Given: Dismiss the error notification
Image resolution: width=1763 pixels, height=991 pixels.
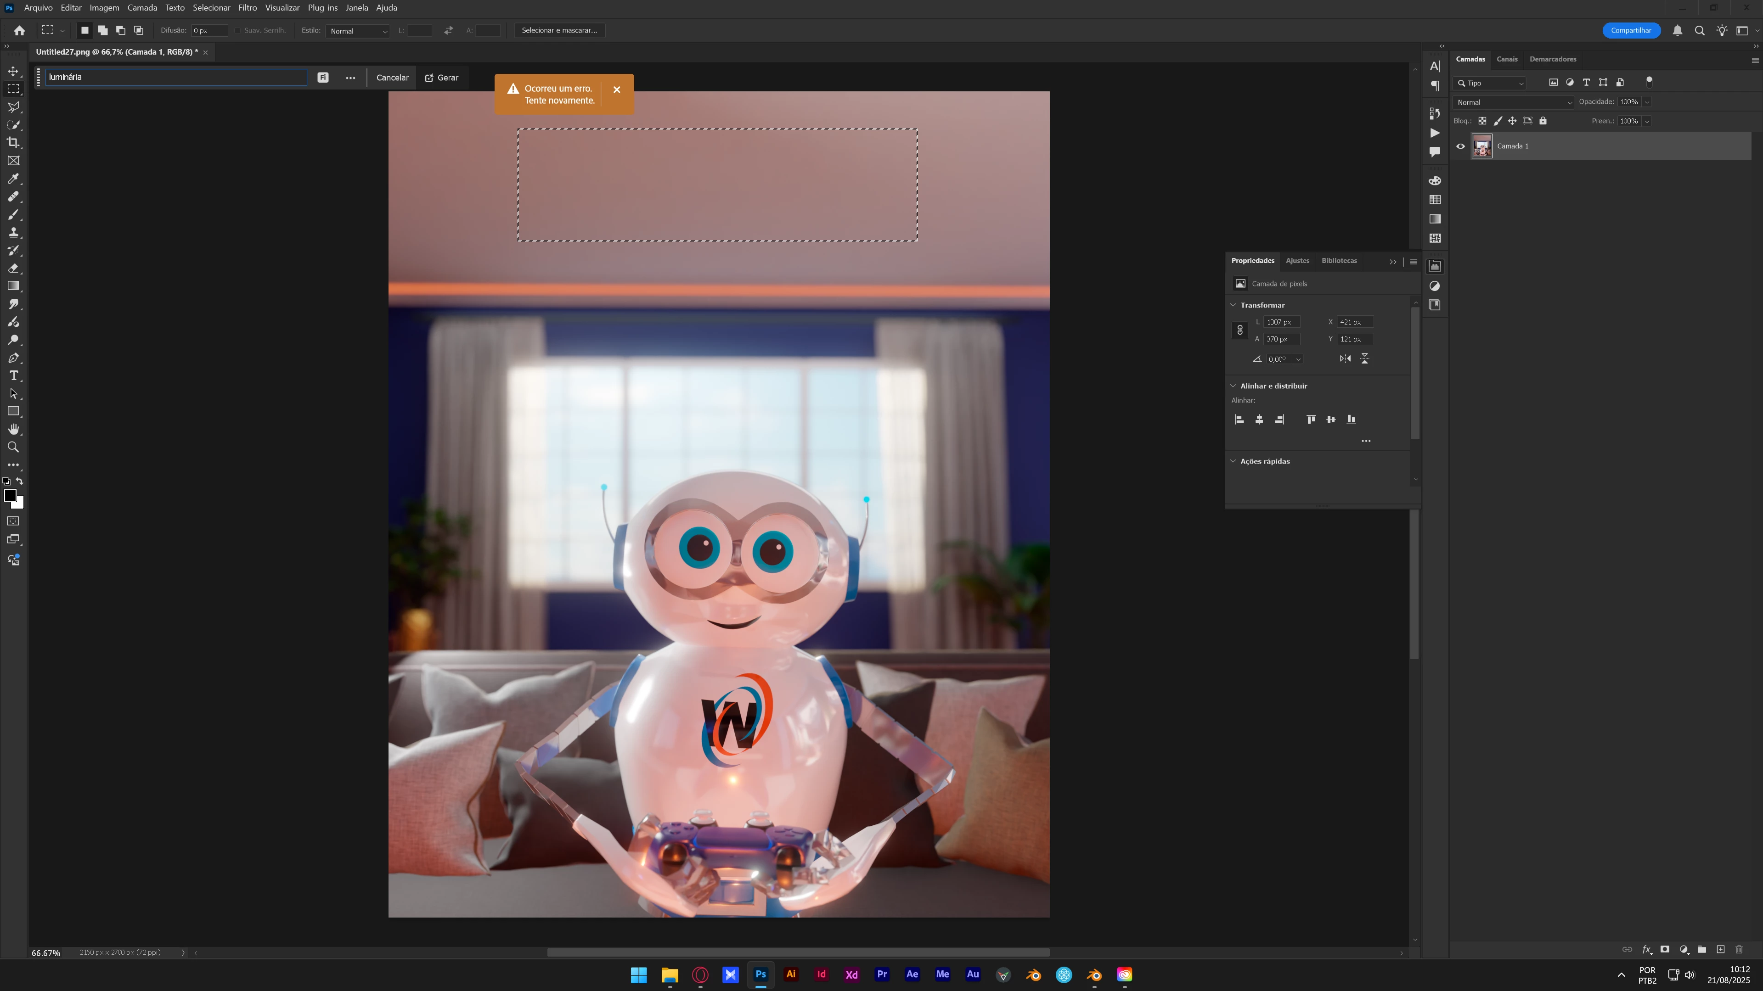Looking at the screenshot, I should point(617,90).
